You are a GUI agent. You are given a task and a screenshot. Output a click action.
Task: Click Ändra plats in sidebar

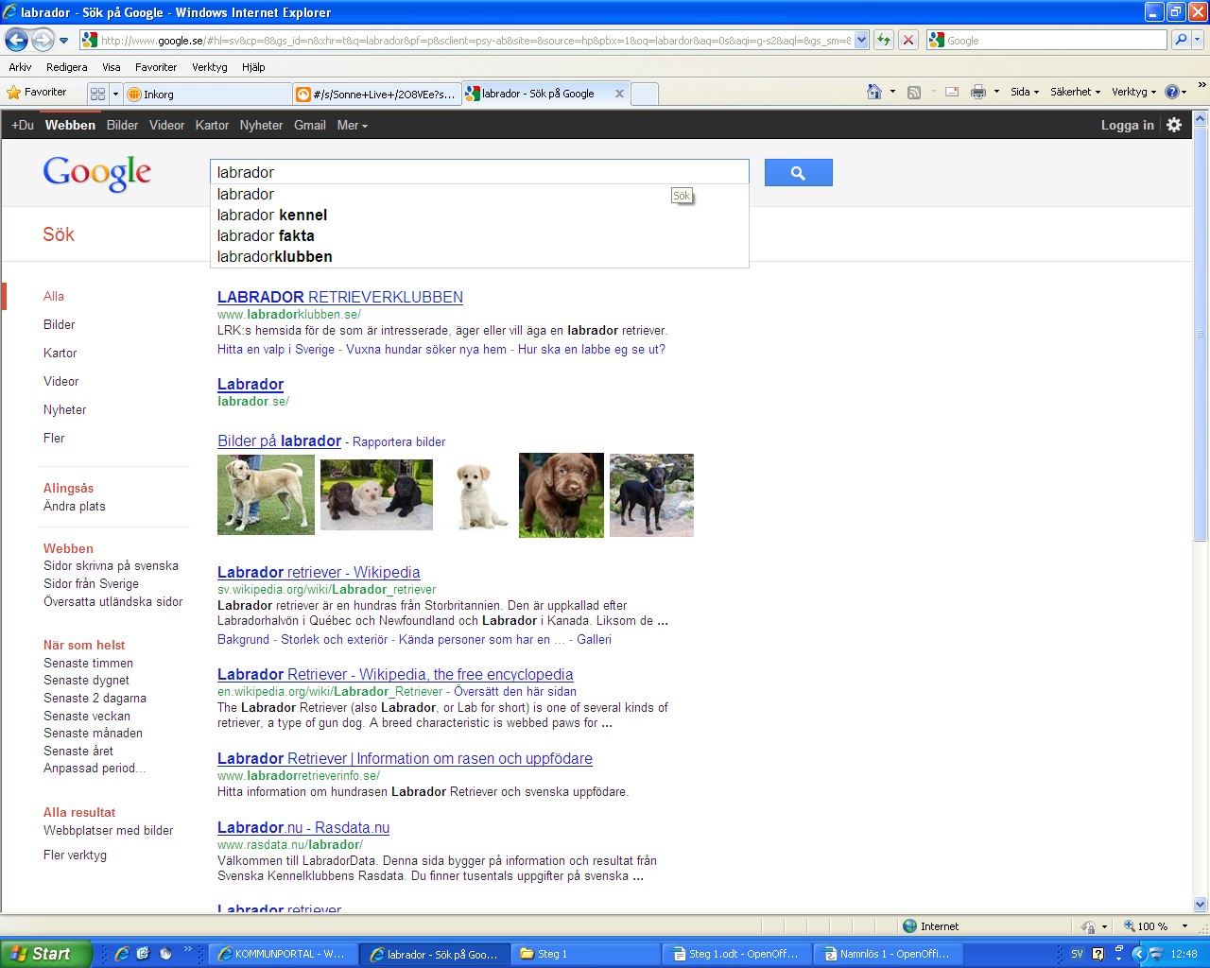(x=75, y=506)
